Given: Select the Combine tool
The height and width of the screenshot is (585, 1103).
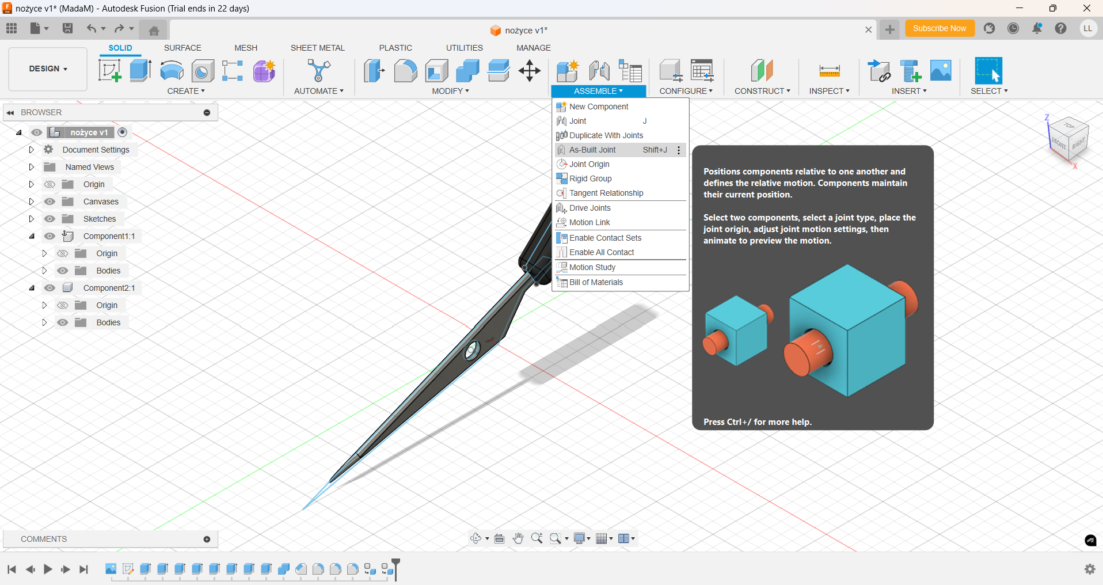Looking at the screenshot, I should point(467,71).
